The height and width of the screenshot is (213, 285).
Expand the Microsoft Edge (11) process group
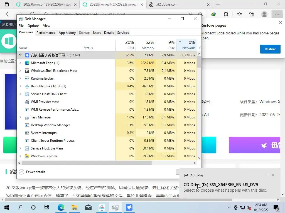(x=20, y=63)
